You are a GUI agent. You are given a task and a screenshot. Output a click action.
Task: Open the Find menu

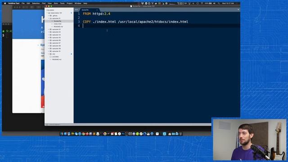click(x=44, y=3)
